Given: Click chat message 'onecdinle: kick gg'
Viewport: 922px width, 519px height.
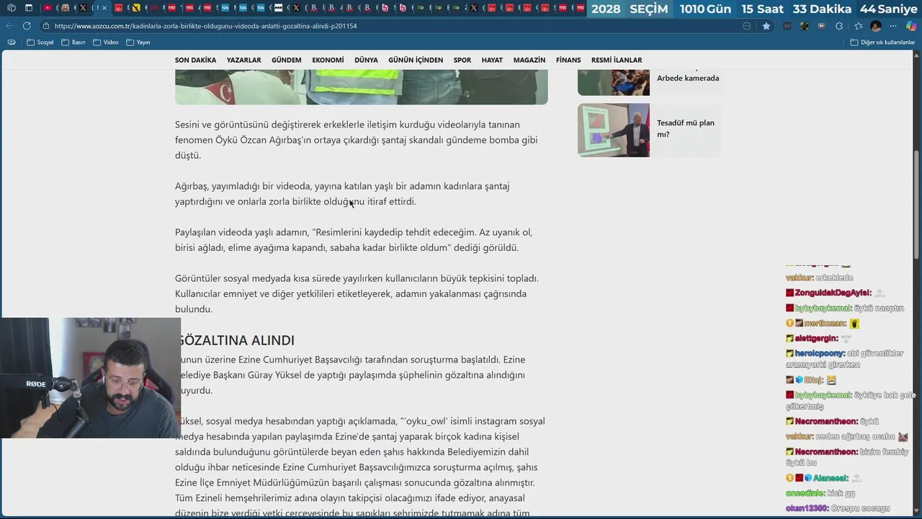Looking at the screenshot, I should pos(820,493).
